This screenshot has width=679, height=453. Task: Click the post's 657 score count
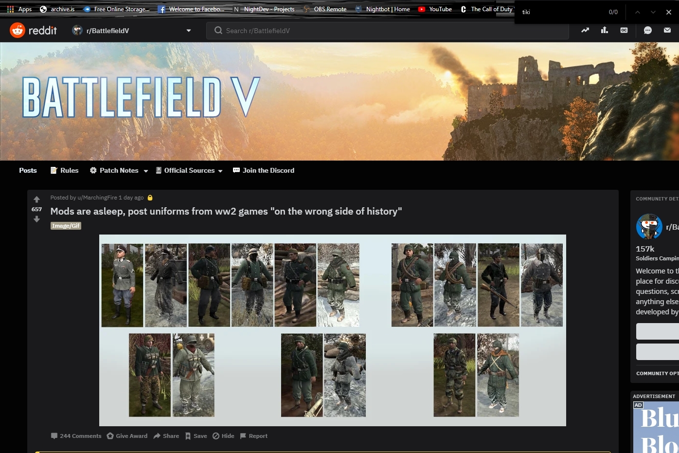point(36,209)
